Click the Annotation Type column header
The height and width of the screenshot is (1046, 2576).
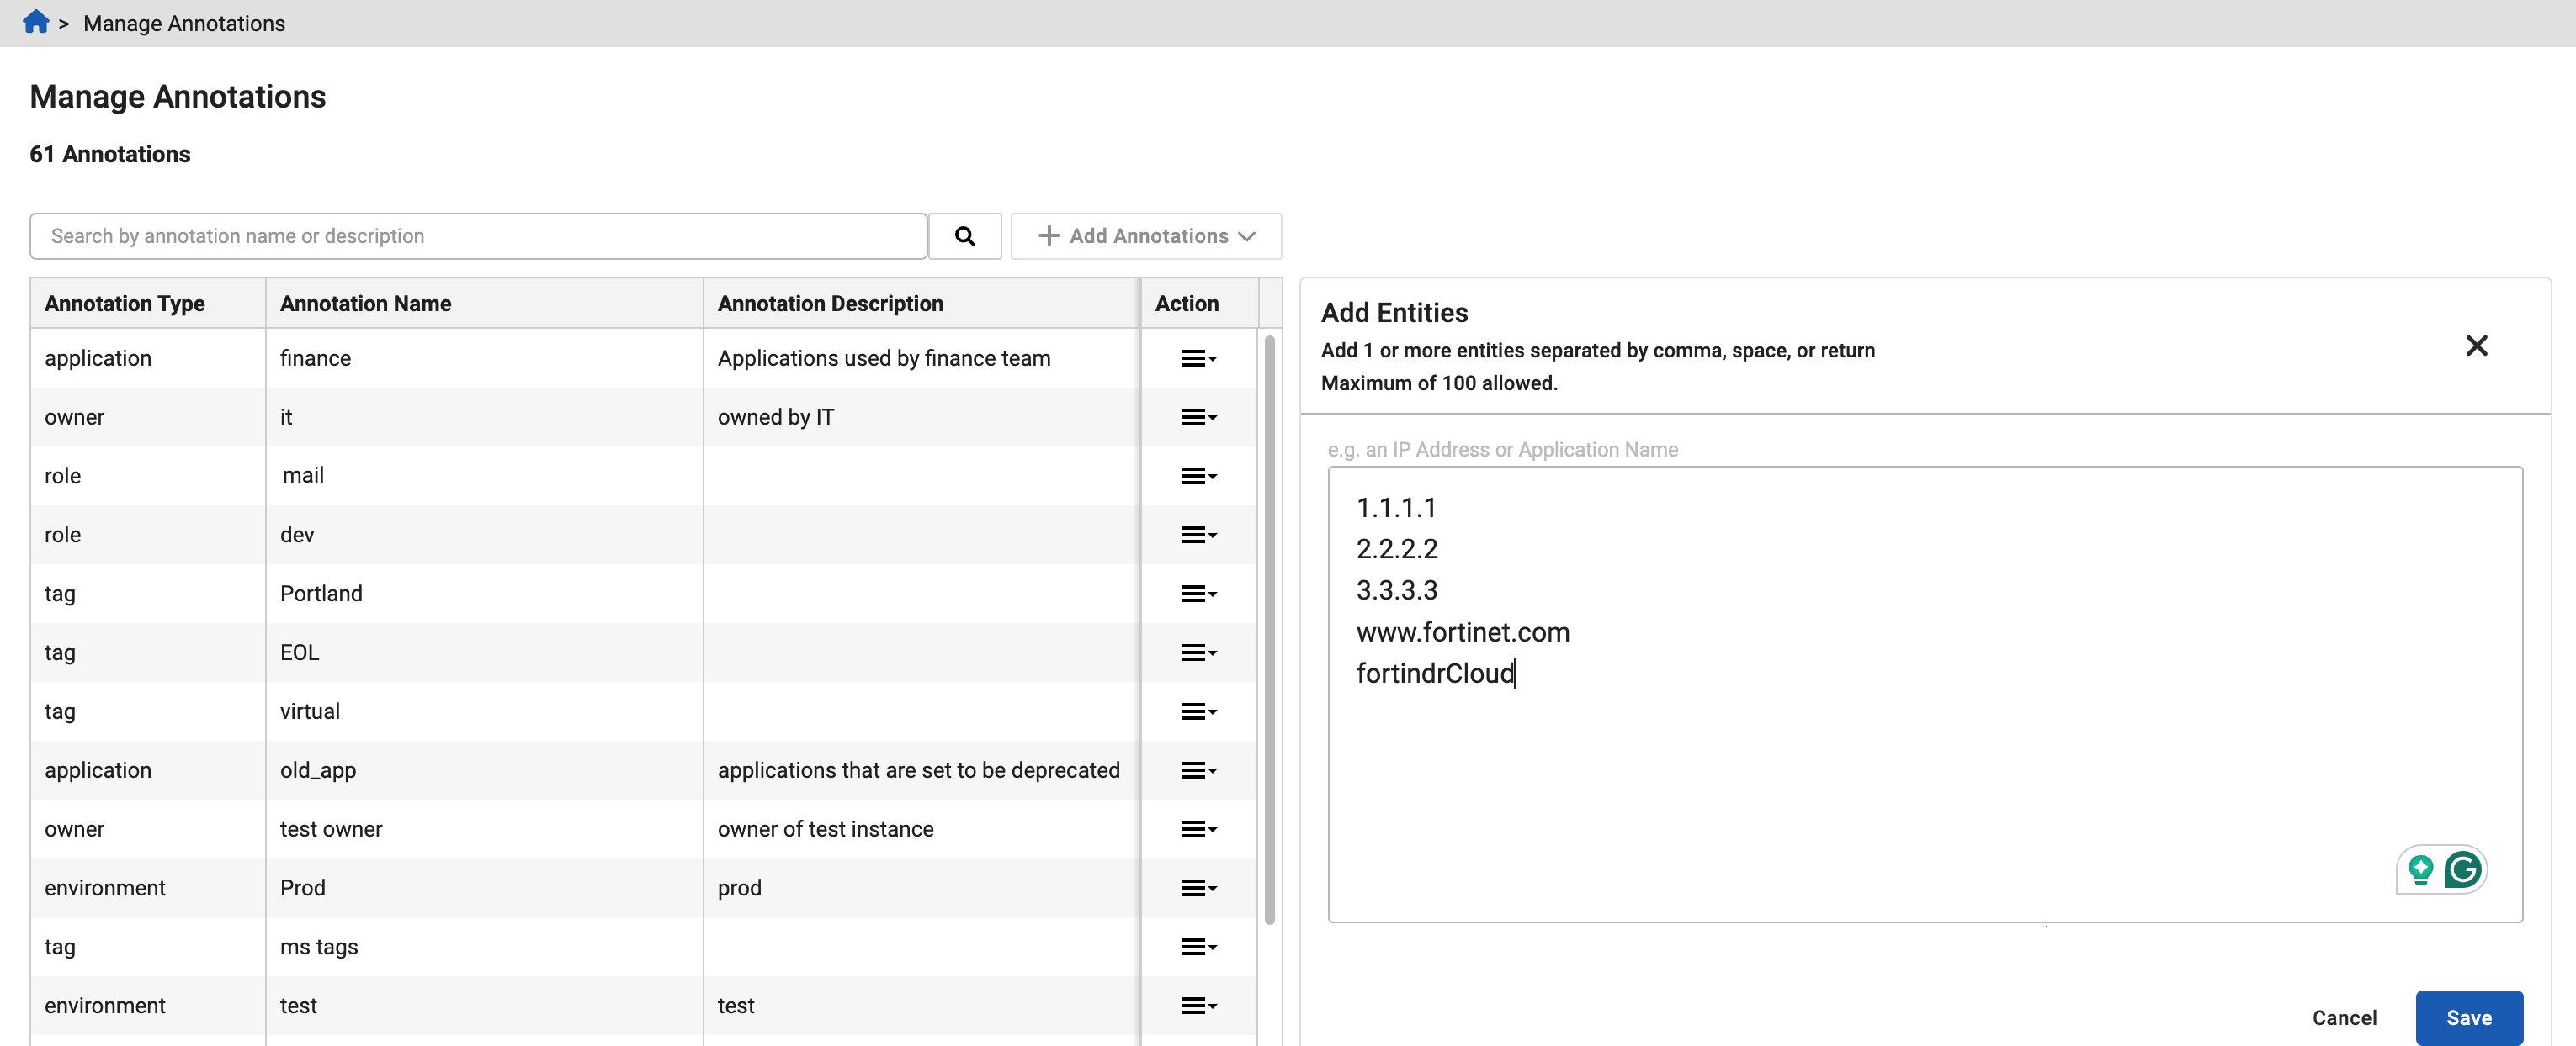(125, 304)
